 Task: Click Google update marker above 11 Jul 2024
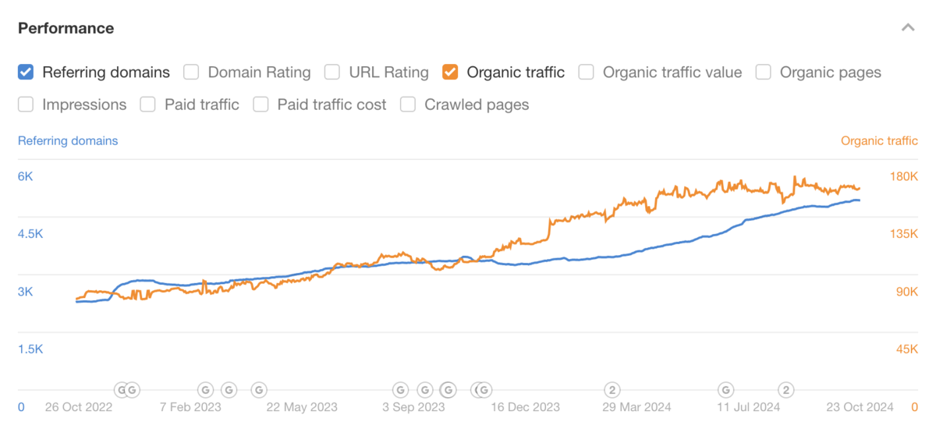[726, 389]
